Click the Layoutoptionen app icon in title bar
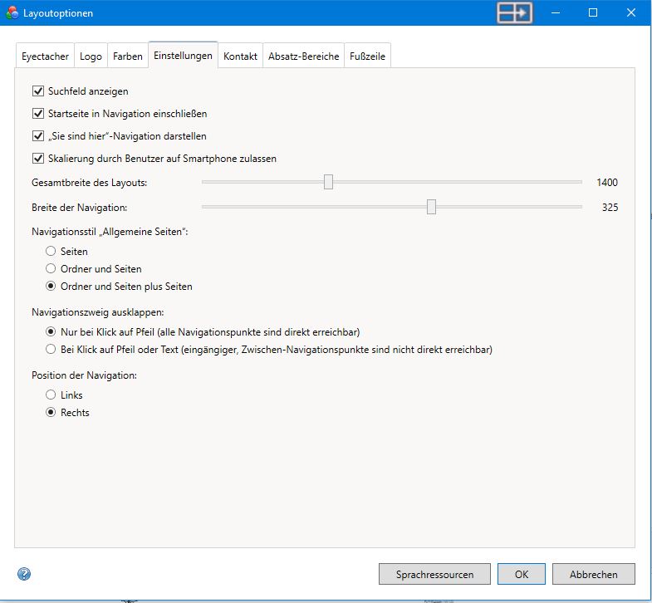Image resolution: width=652 pixels, height=603 pixels. click(x=11, y=13)
